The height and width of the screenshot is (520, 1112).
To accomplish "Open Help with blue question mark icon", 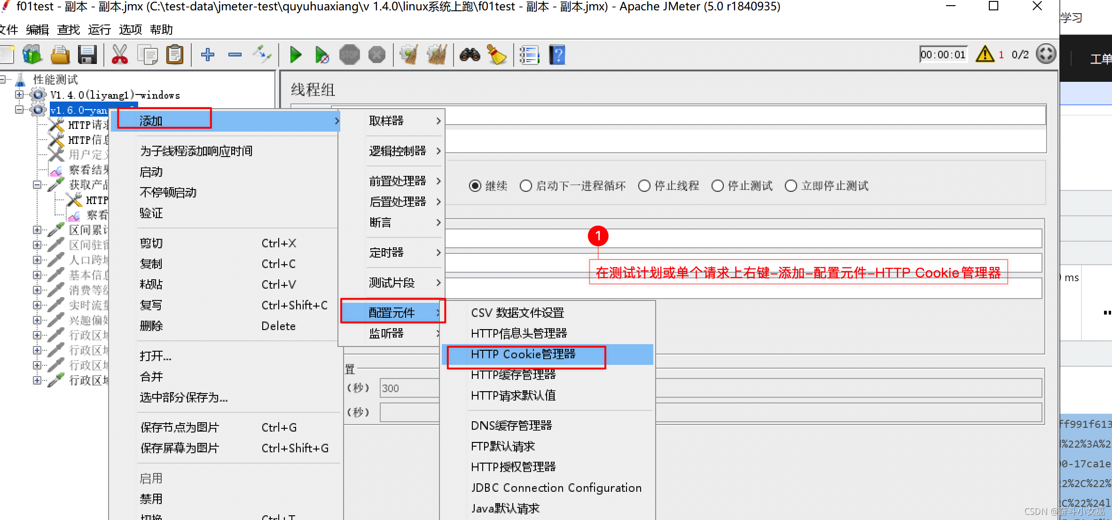I will pyautogui.click(x=557, y=55).
